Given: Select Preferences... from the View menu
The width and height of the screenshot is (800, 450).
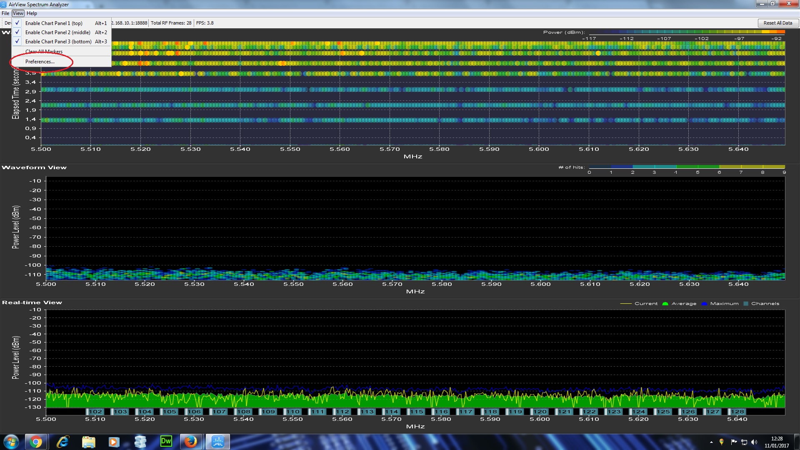Looking at the screenshot, I should 40,62.
